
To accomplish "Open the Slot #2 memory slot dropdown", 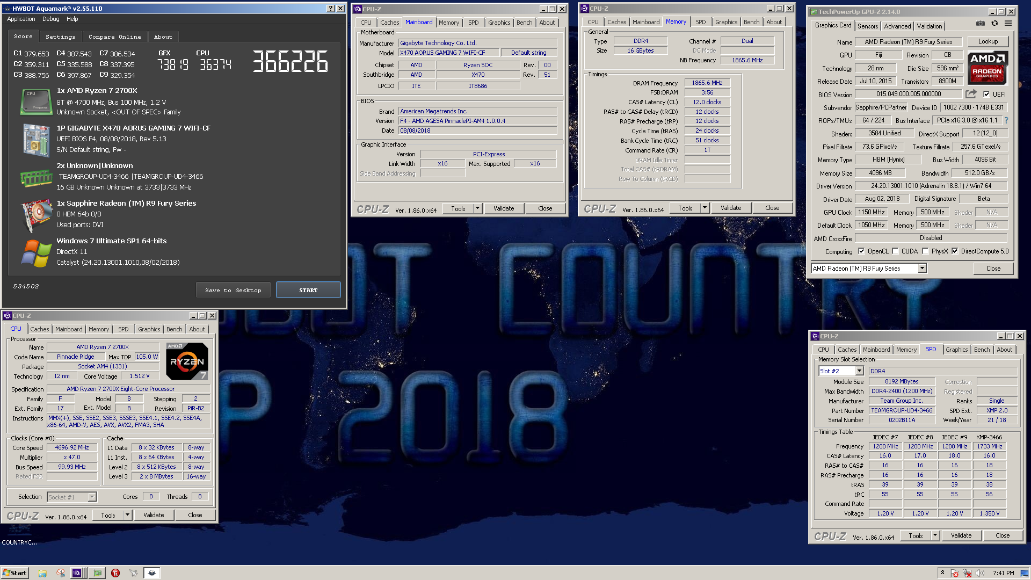I will (x=859, y=371).
